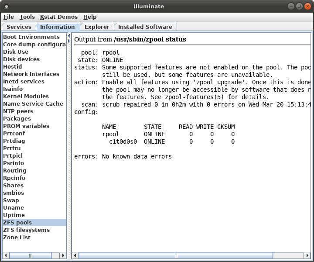Select Uname entry

(x=34, y=207)
